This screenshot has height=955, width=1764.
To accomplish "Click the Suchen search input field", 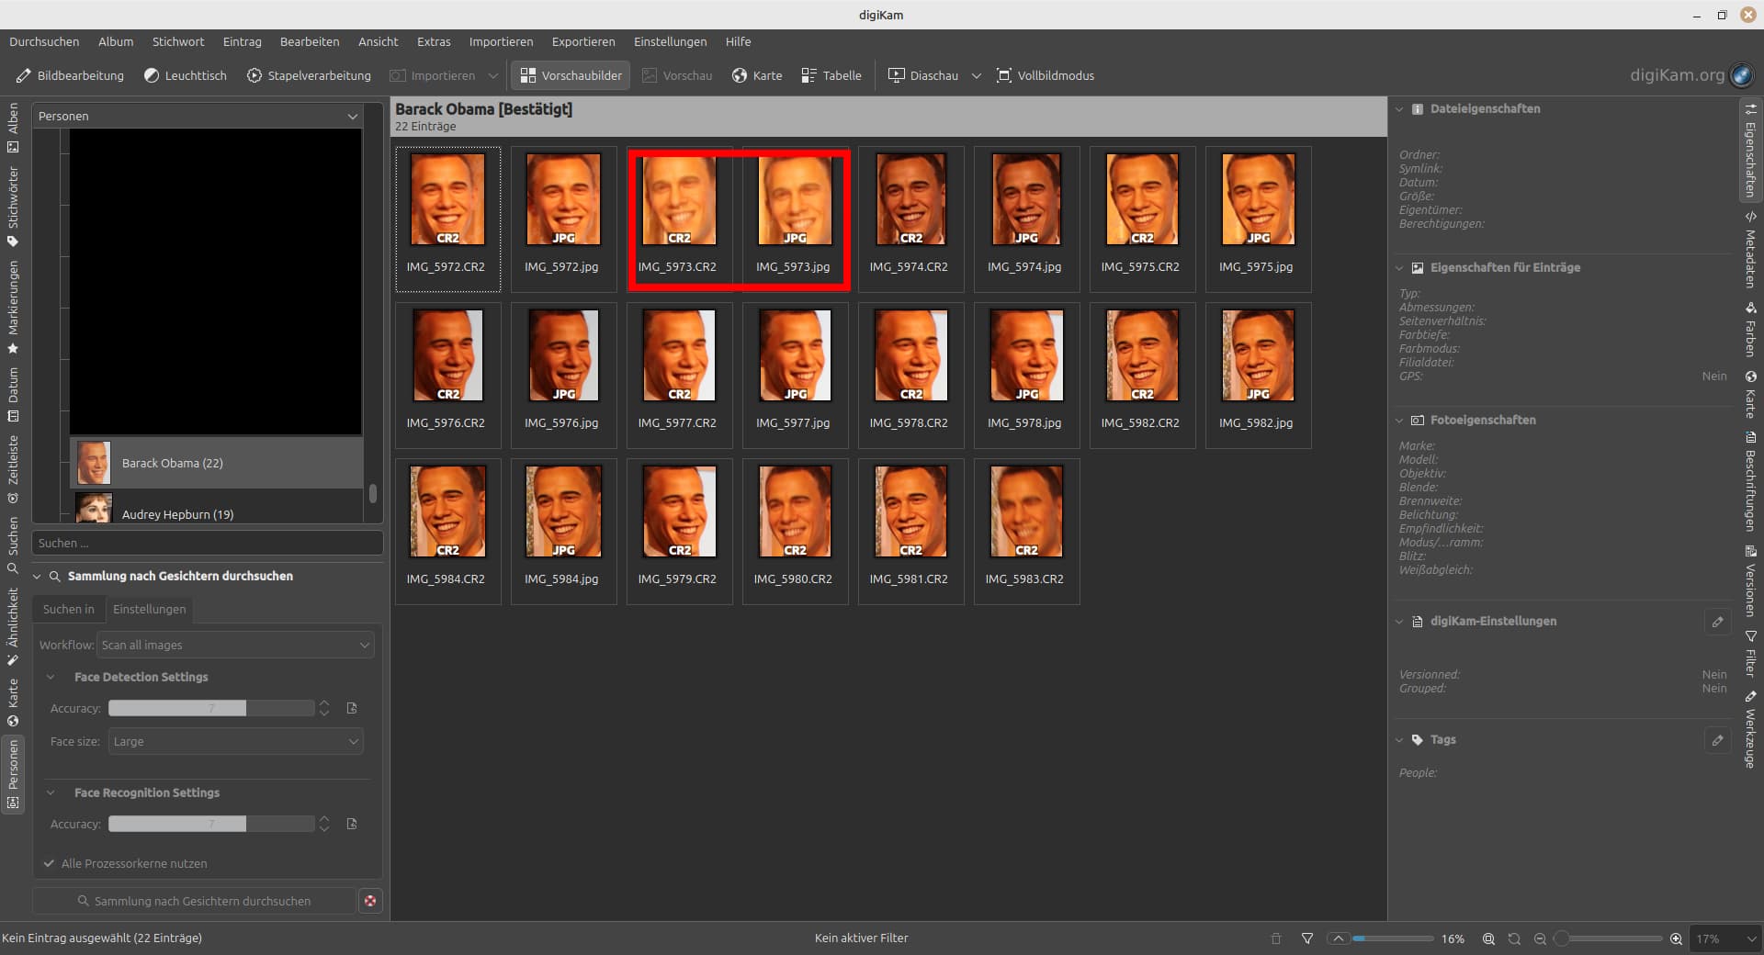I will click(208, 543).
